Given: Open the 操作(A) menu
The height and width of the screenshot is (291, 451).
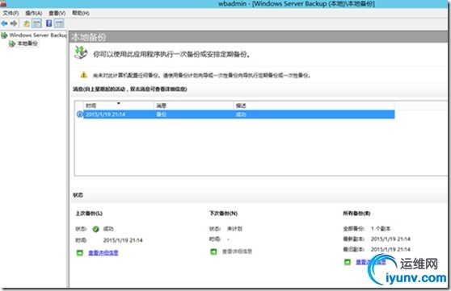Looking at the screenshot, I should 34,13.
